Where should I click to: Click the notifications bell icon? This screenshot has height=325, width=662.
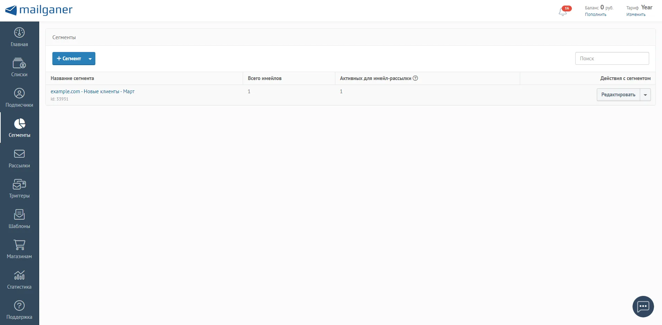tap(563, 12)
